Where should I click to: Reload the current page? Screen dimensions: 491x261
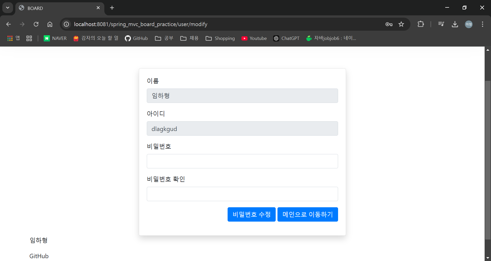coord(36,24)
